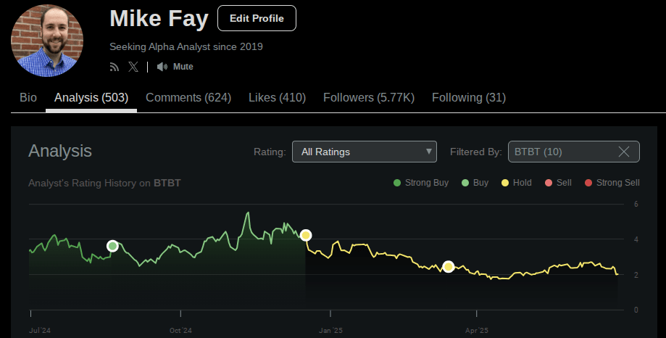Click the Mute speaker icon
This screenshot has width=666, height=338.
(x=162, y=67)
